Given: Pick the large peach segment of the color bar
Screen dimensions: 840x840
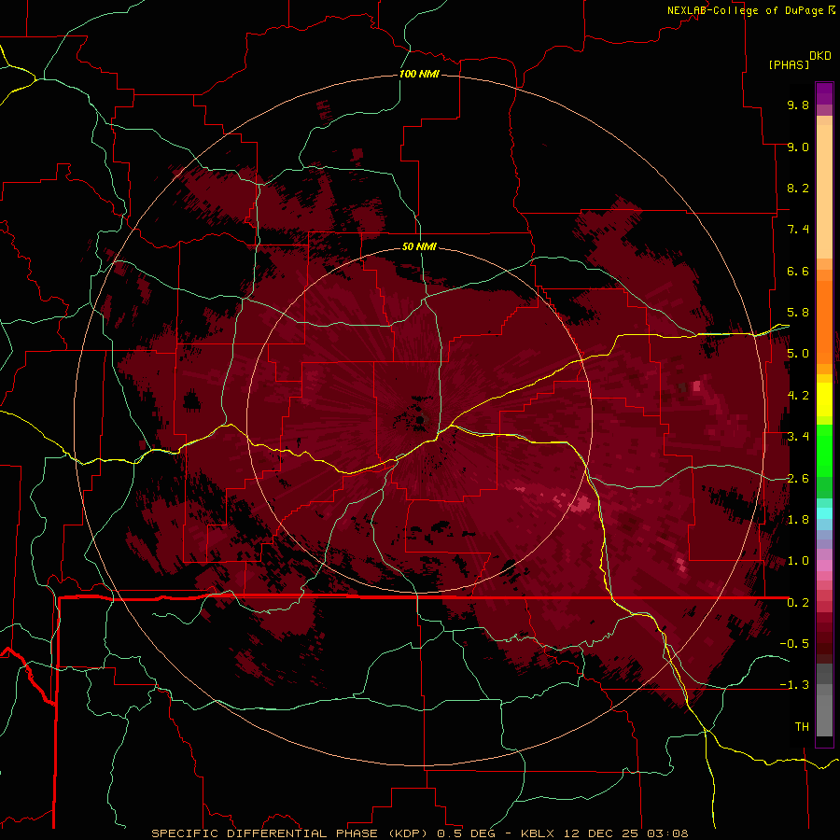Looking at the screenshot, I should [x=824, y=192].
